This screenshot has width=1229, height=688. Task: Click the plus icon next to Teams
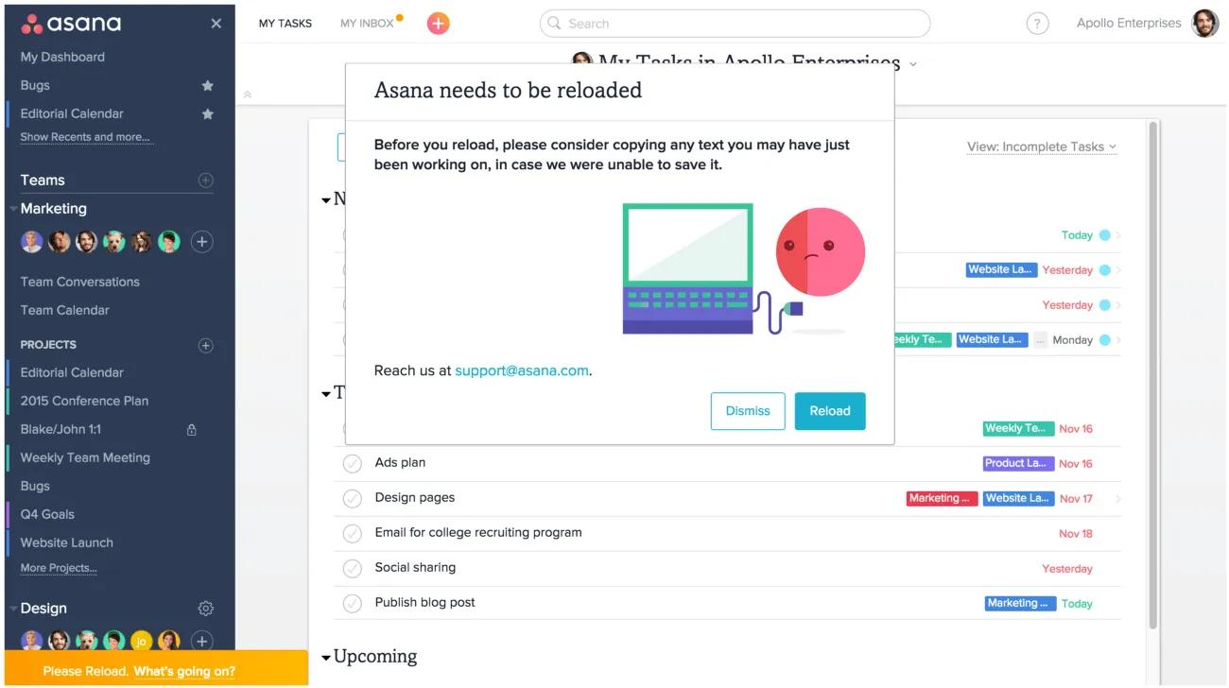coord(205,181)
